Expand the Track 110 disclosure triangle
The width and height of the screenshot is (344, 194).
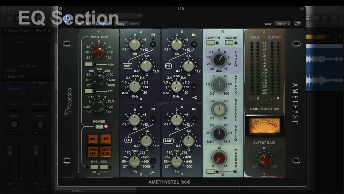[x=5, y=77]
